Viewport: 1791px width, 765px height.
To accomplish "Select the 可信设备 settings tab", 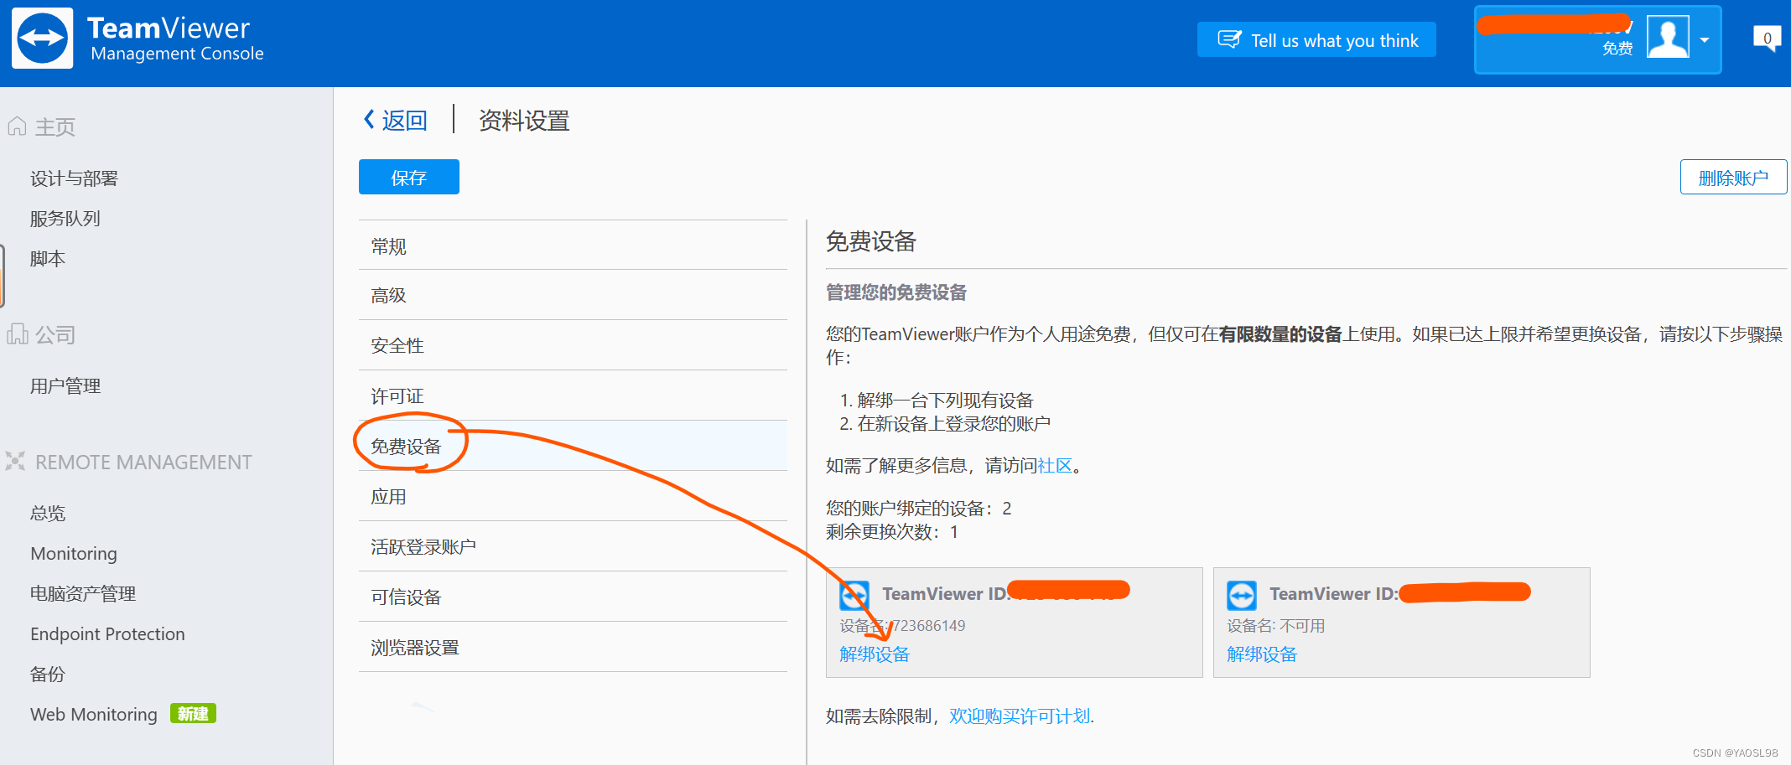I will (573, 597).
